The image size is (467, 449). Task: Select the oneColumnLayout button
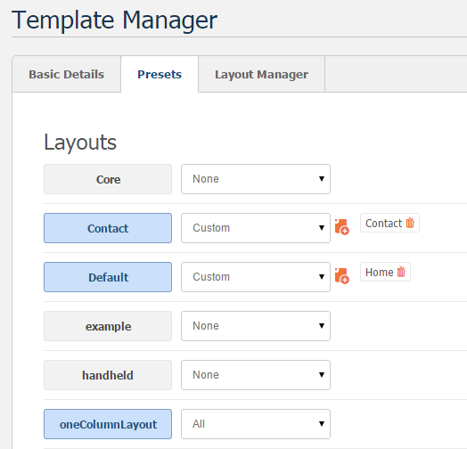click(108, 424)
